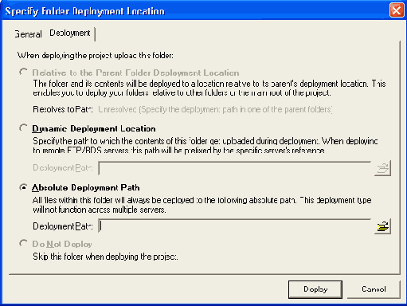Viewport: 407px width, 306px height.
Task: Focus the Absolute Deployment Path text field
Action: [x=235, y=226]
